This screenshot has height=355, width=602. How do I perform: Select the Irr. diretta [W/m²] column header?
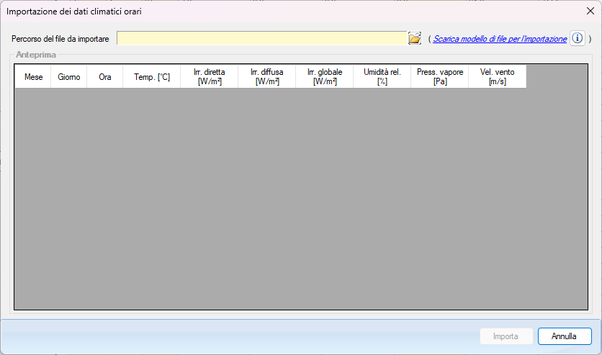[210, 77]
